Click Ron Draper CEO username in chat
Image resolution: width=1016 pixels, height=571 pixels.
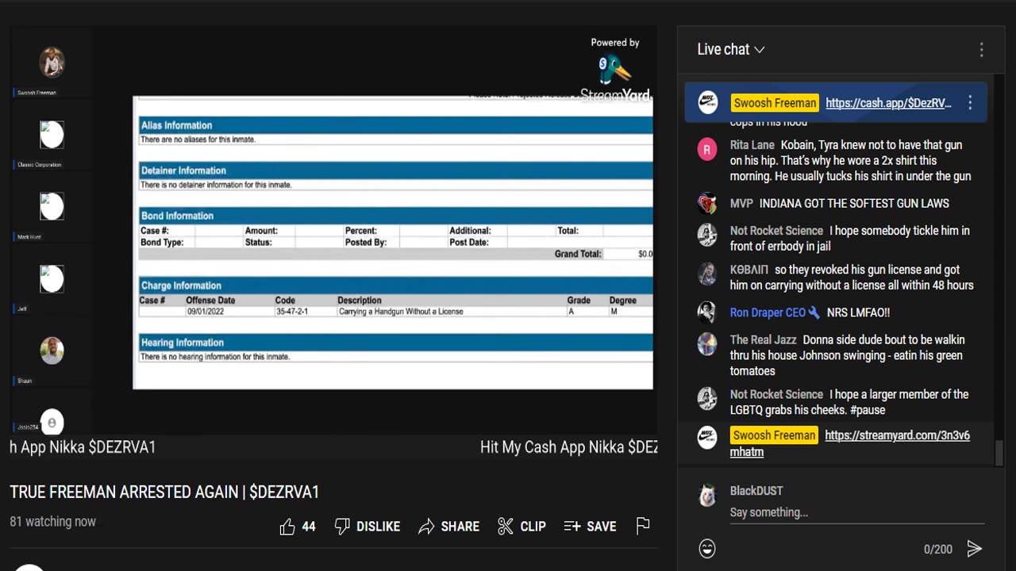[x=768, y=312]
